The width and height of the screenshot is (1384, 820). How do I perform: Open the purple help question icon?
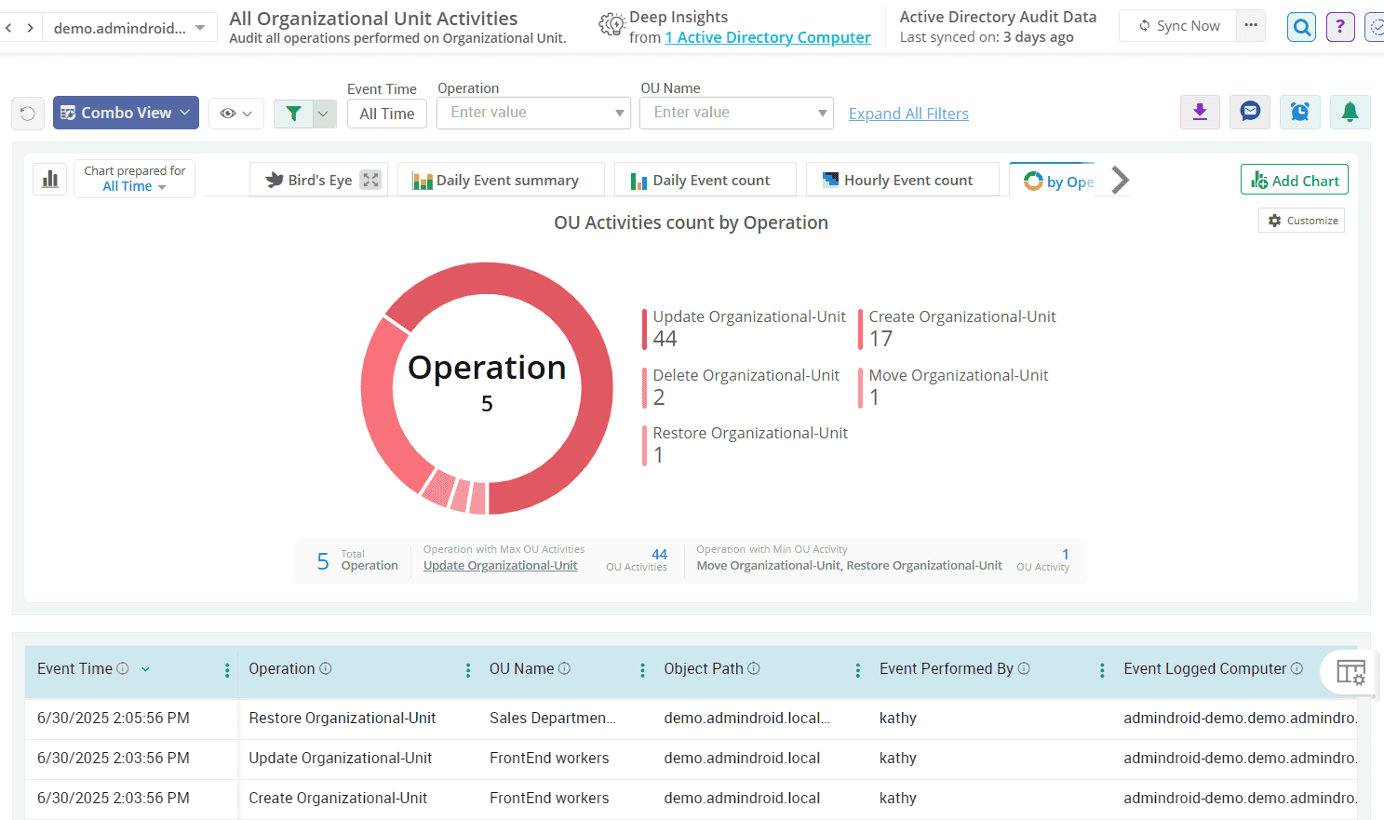1339,27
